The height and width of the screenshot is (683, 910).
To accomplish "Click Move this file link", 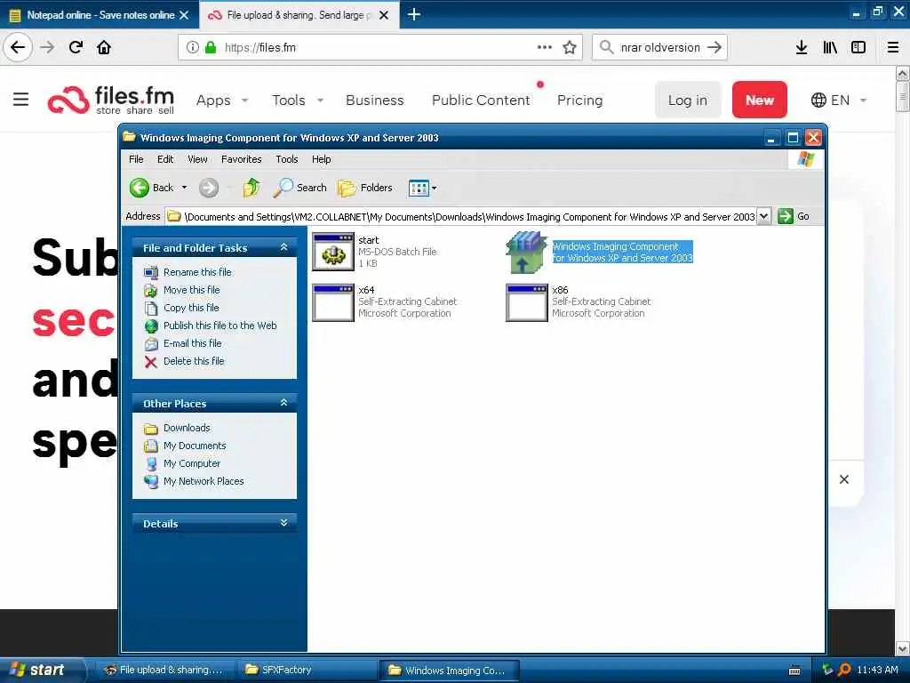I will coord(192,290).
